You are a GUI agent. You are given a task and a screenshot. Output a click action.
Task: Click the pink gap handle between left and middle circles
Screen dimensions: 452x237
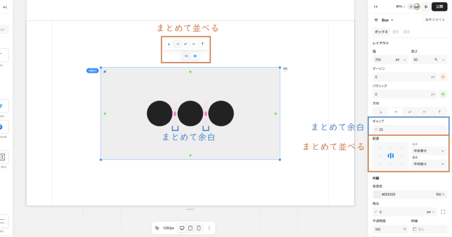pyautogui.click(x=175, y=114)
